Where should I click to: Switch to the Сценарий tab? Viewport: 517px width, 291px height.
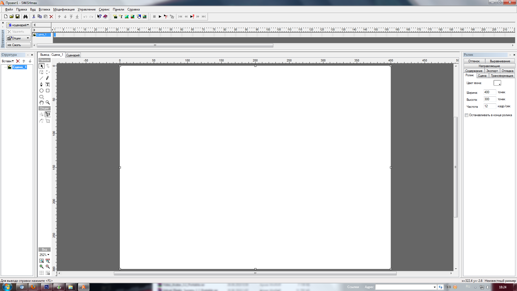(73, 55)
